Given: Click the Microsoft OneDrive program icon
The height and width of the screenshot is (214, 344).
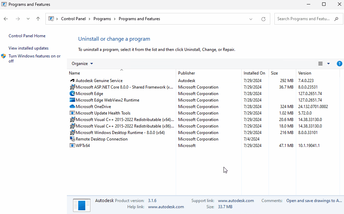Looking at the screenshot, I should [x=72, y=106].
